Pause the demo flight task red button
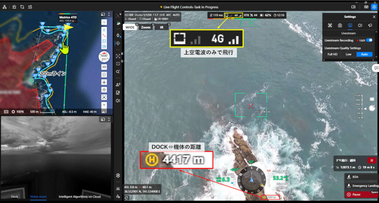379x203 pixels. [372, 160]
